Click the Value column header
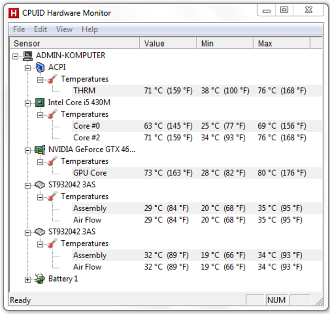This screenshot has height=314, width=330. (x=168, y=43)
